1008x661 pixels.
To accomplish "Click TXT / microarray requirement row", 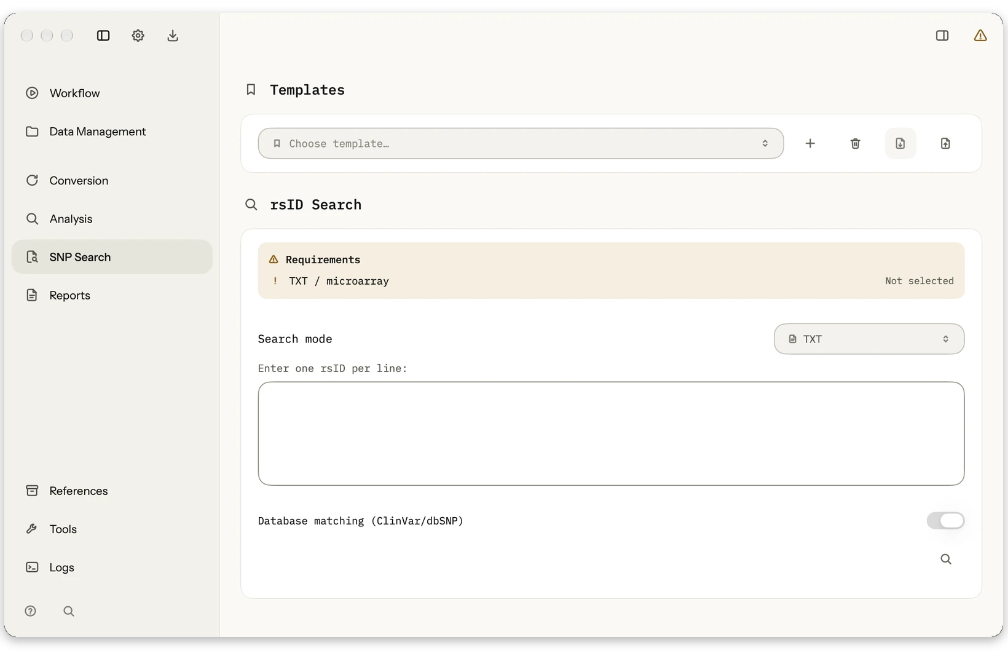I will pos(611,281).
